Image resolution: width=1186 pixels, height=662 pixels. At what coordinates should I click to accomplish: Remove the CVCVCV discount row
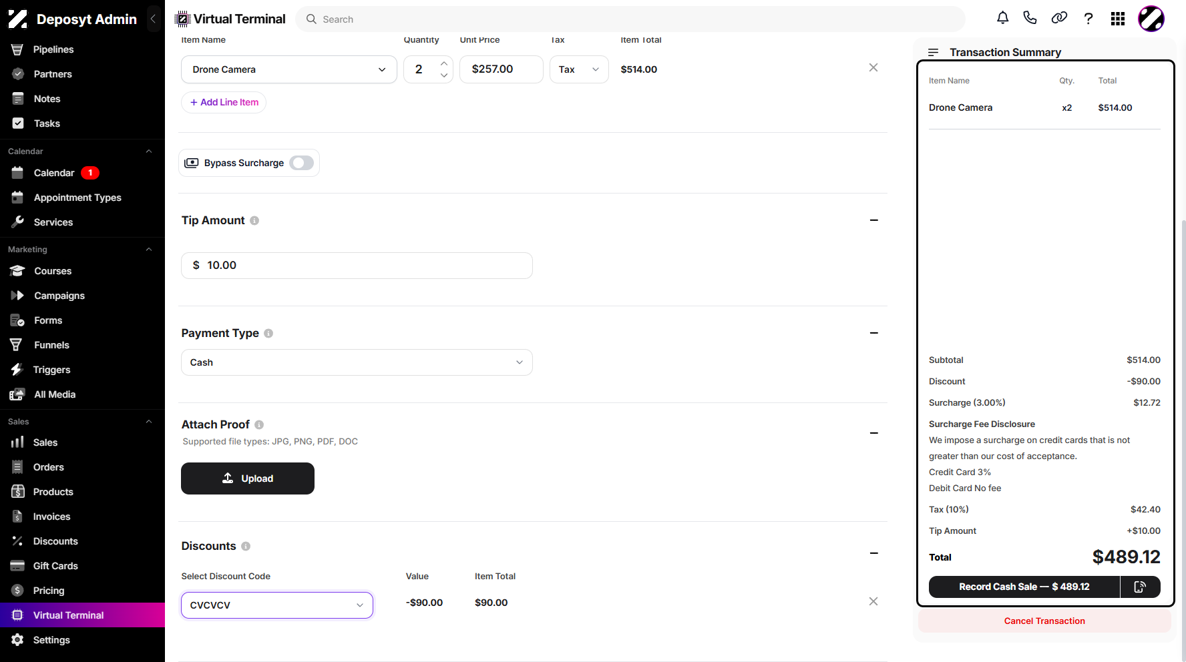click(873, 601)
